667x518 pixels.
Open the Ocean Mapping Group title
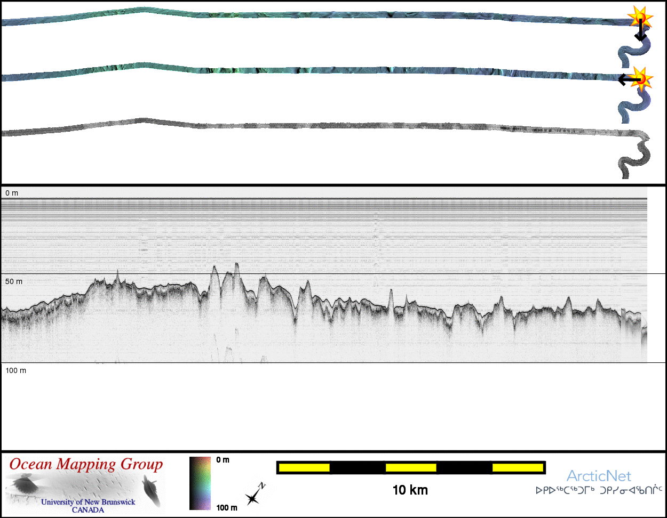pos(86,464)
